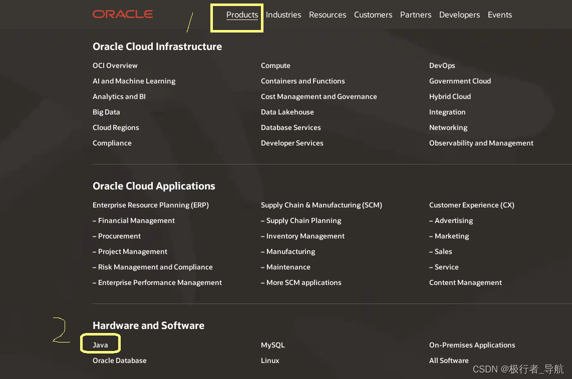Select Java under Hardware and Software
This screenshot has height=379, width=572.
pos(100,345)
